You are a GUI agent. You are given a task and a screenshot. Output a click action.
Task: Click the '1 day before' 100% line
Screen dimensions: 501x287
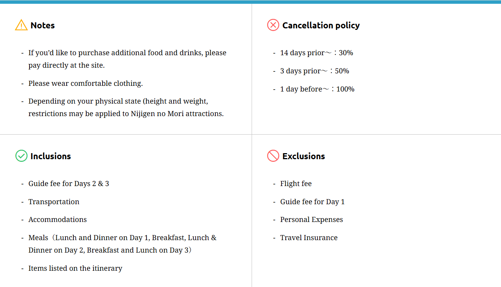[317, 89]
